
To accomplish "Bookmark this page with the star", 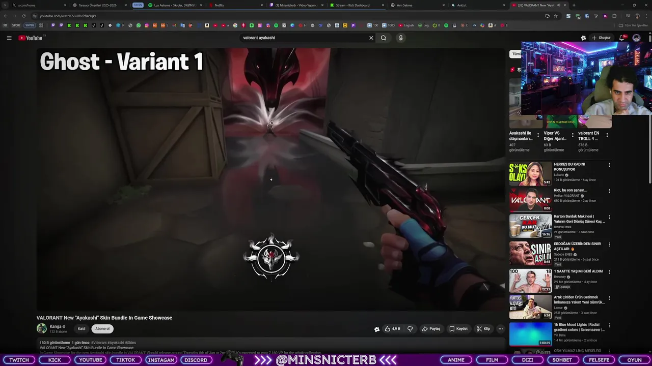I will 556,16.
